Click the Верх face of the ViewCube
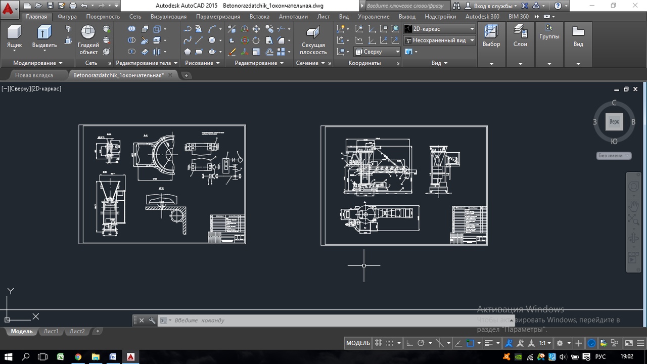 pos(614,122)
